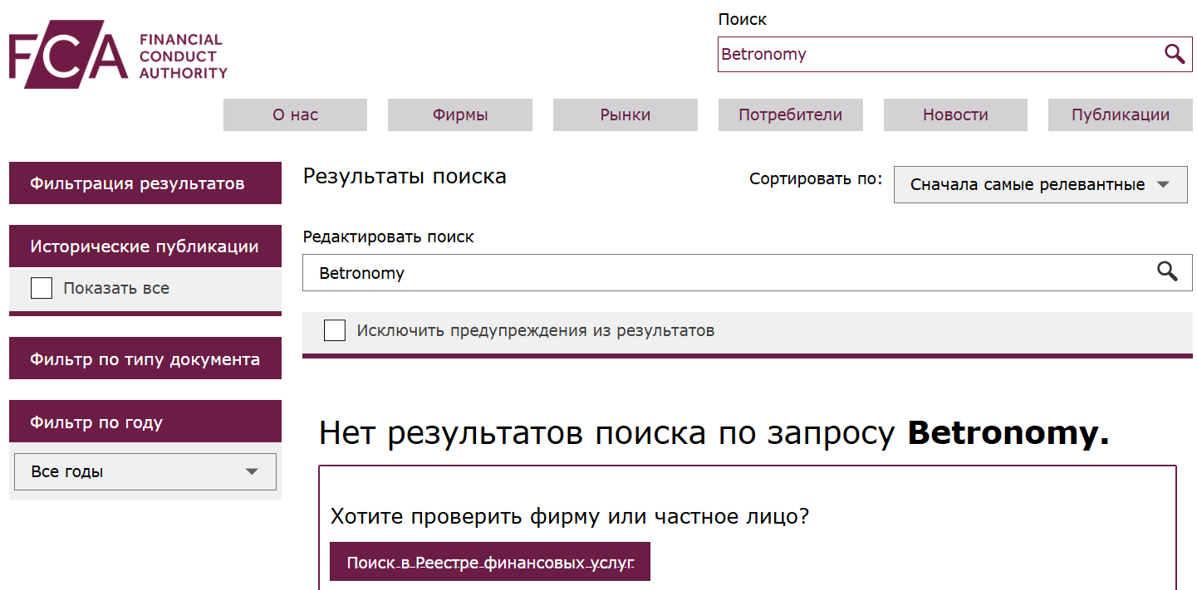Open the О нас menu
This screenshot has width=1197, height=590.
pos(295,115)
